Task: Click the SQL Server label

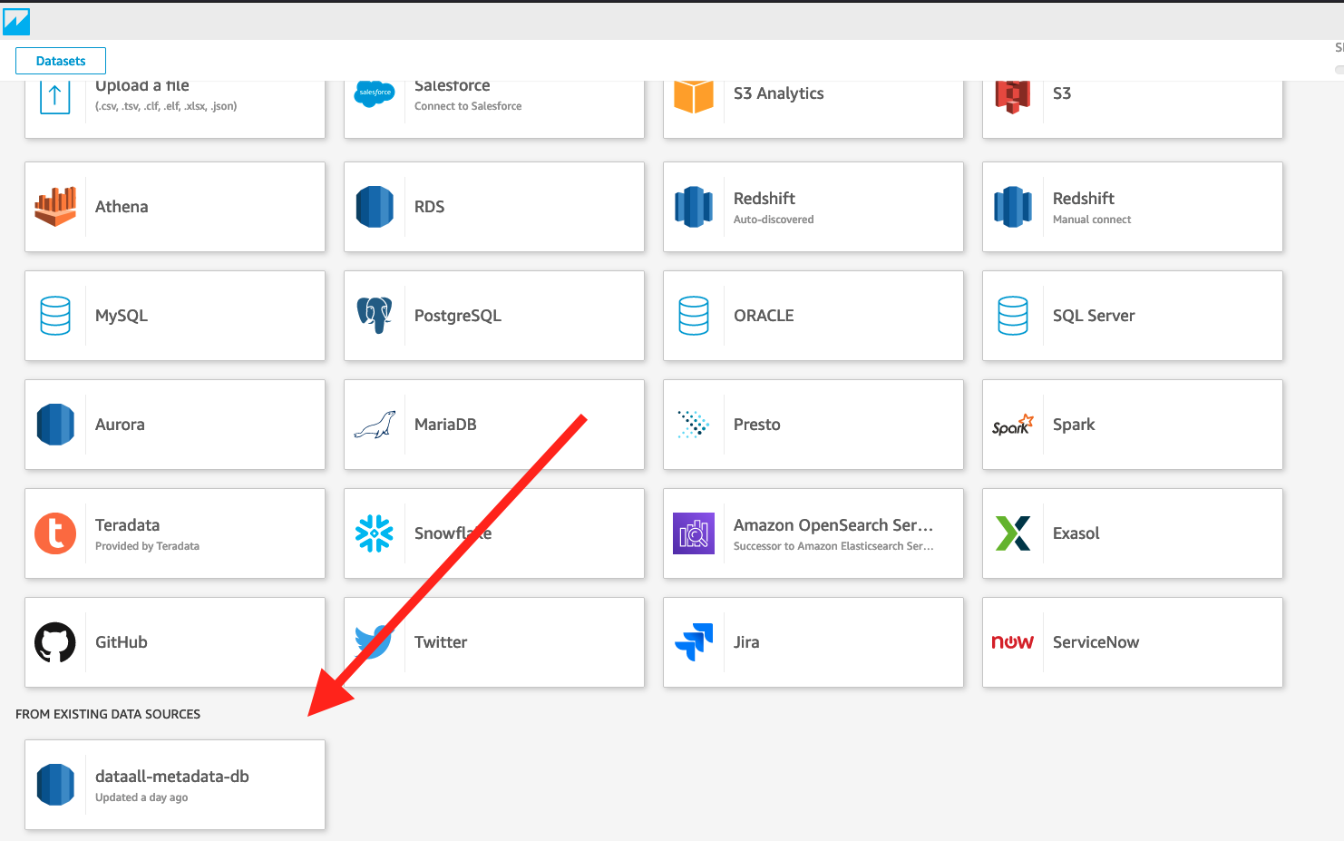Action: click(x=1094, y=316)
